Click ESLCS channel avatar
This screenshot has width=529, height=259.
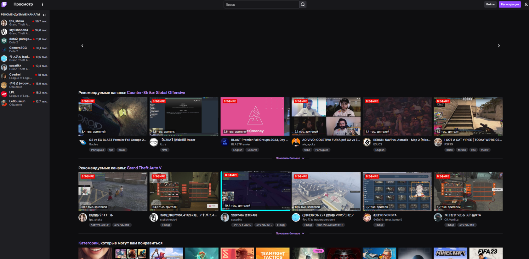tap(367, 142)
